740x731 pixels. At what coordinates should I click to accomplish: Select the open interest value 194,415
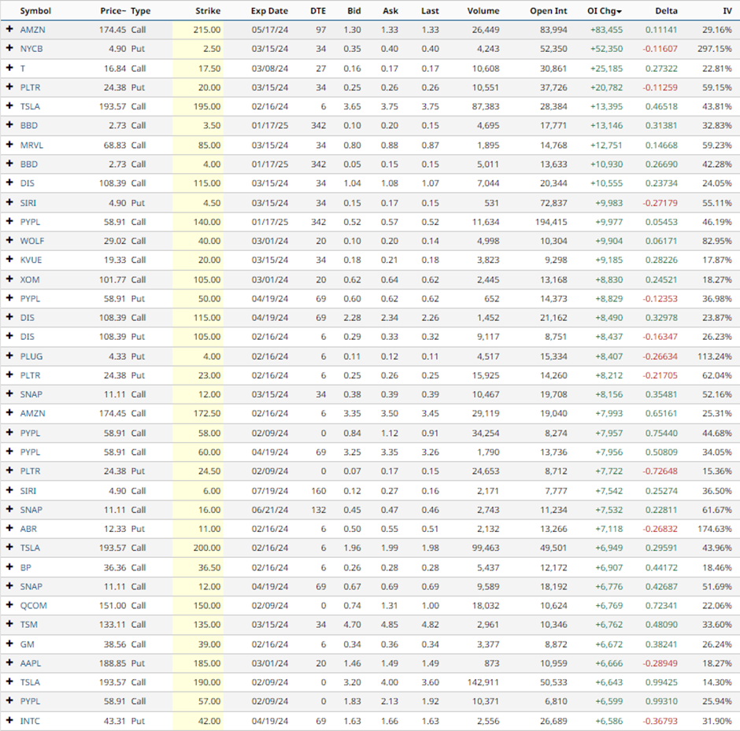tap(551, 222)
